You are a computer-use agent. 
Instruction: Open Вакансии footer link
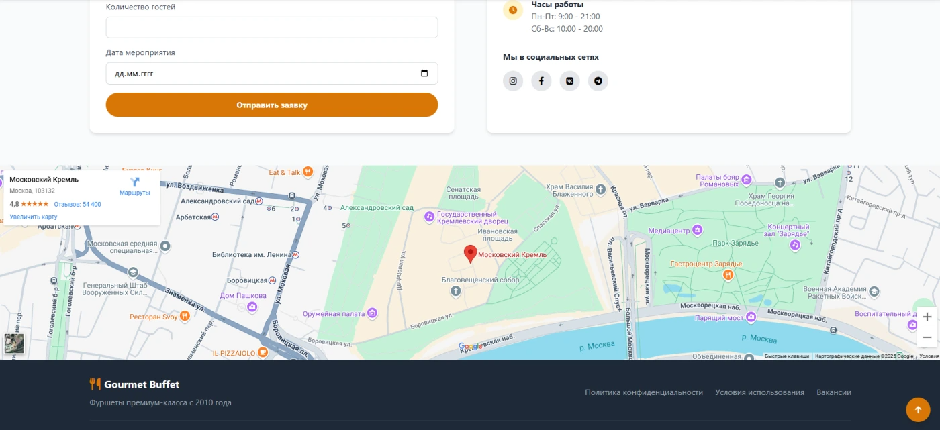coord(834,392)
